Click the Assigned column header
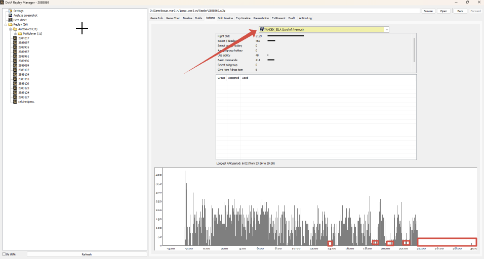The width and height of the screenshot is (484, 259). tap(234, 78)
